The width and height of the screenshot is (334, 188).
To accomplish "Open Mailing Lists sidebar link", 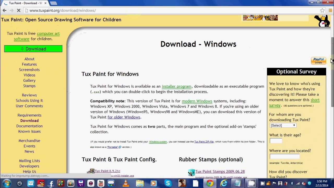I will 29,161.
